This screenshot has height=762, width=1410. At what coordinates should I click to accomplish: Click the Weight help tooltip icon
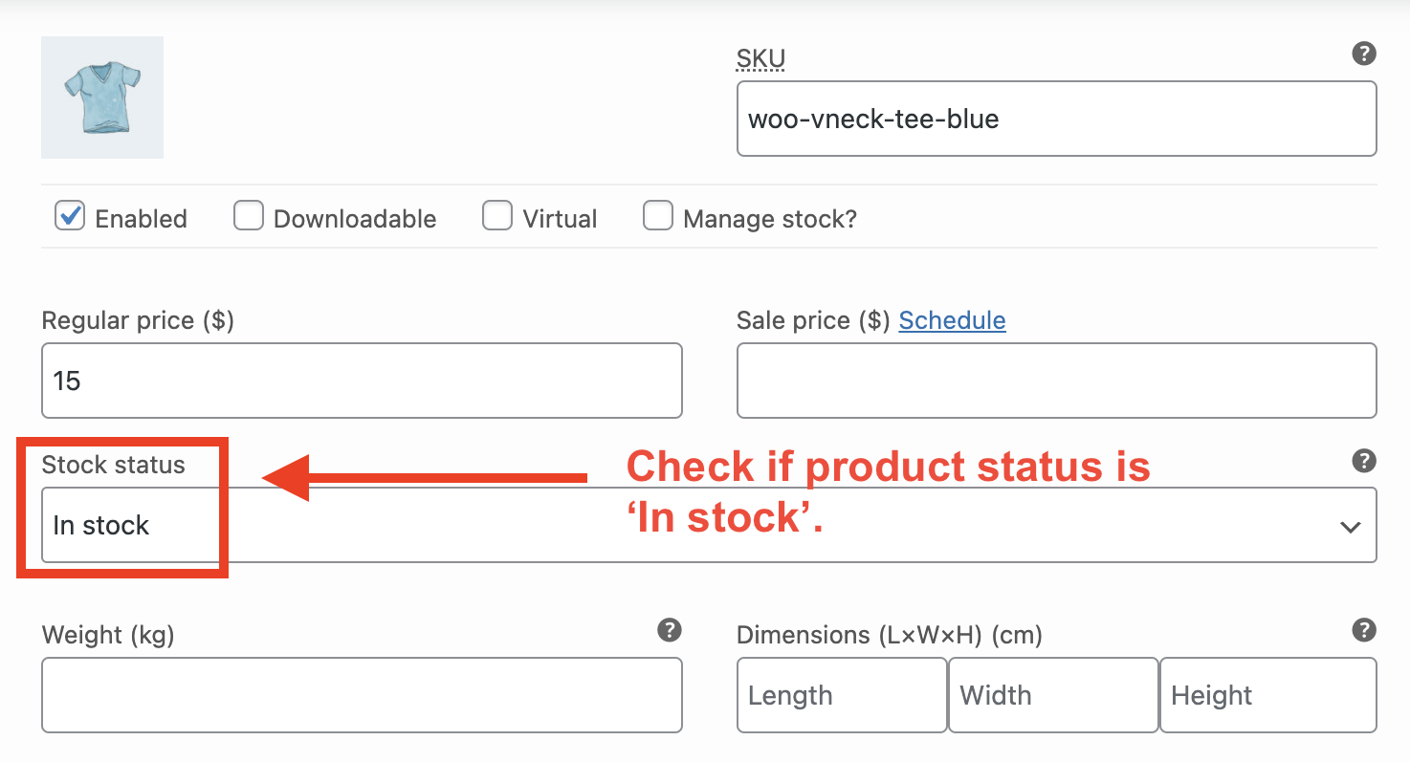(670, 630)
